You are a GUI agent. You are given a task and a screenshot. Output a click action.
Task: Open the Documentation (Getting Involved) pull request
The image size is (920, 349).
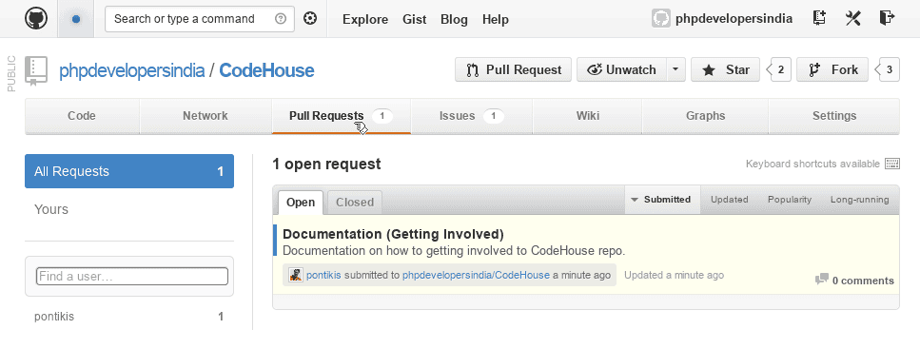click(393, 234)
